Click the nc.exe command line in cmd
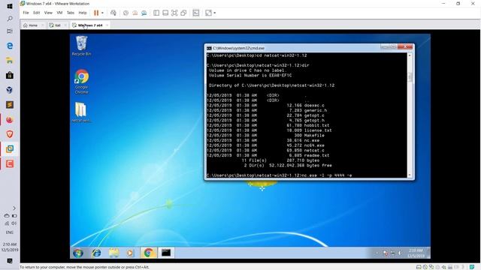This screenshot has height=270, width=481. click(279, 175)
